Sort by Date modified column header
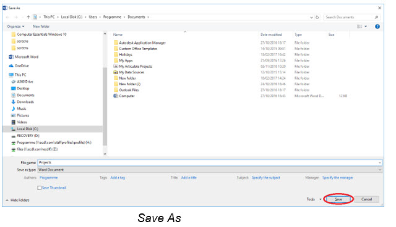The width and height of the screenshot is (396, 227). click(x=271, y=35)
